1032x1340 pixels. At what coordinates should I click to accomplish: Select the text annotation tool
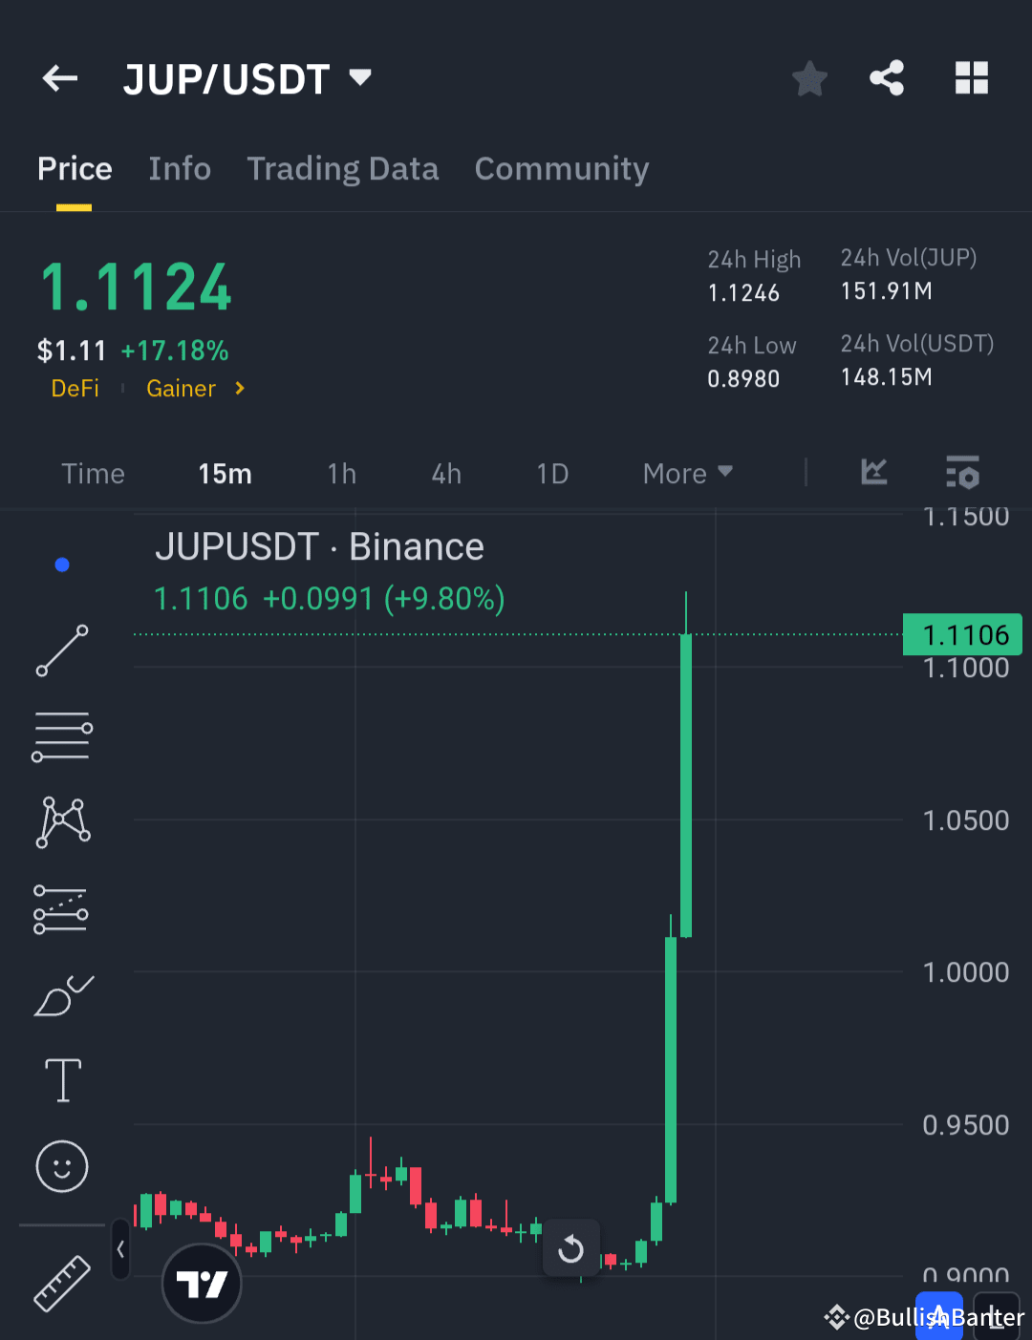pyautogui.click(x=61, y=1080)
